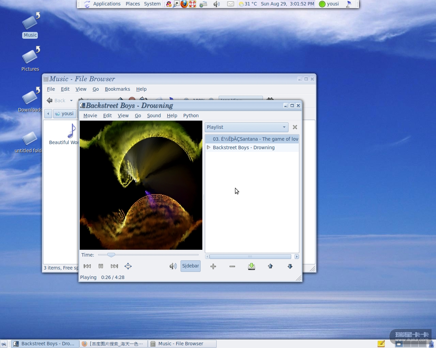Switch the player to fullscreen mode
The height and width of the screenshot is (348, 436).
pyautogui.click(x=128, y=266)
